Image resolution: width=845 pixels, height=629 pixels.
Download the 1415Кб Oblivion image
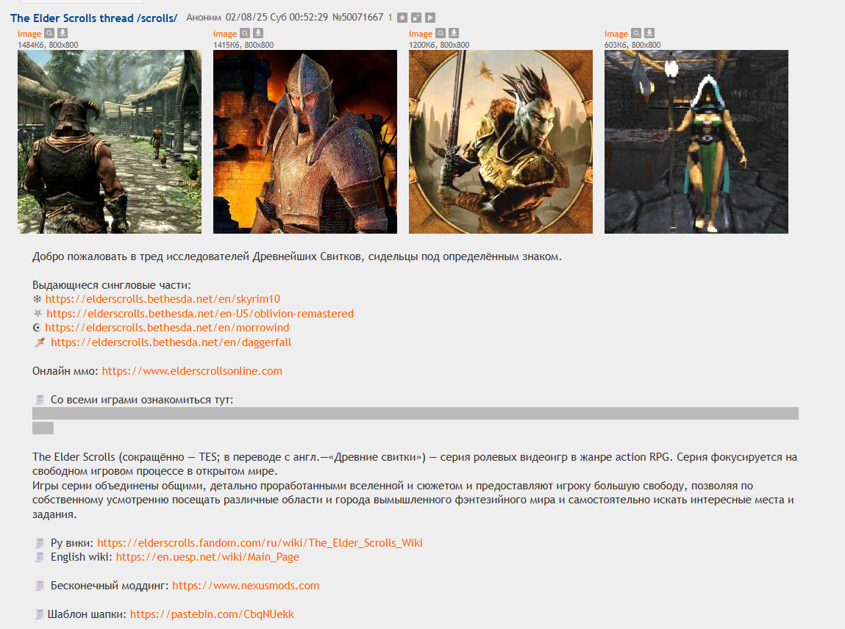(x=258, y=33)
